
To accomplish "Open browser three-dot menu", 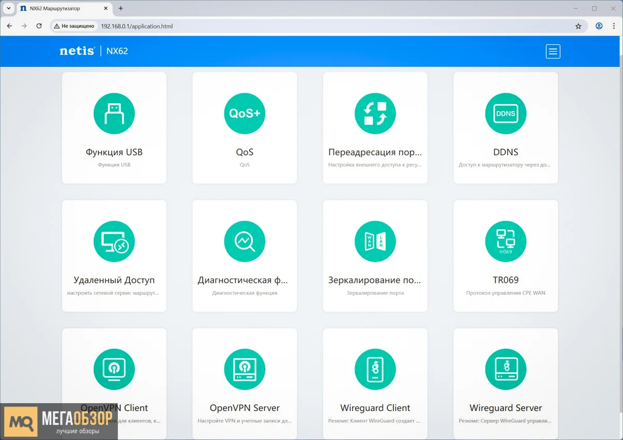I will tap(614, 26).
